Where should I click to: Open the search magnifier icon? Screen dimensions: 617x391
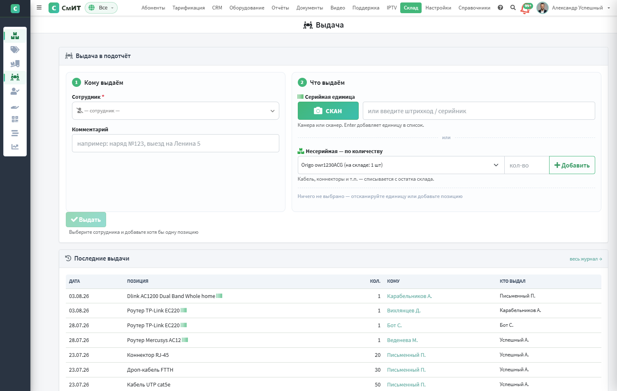[x=513, y=7]
